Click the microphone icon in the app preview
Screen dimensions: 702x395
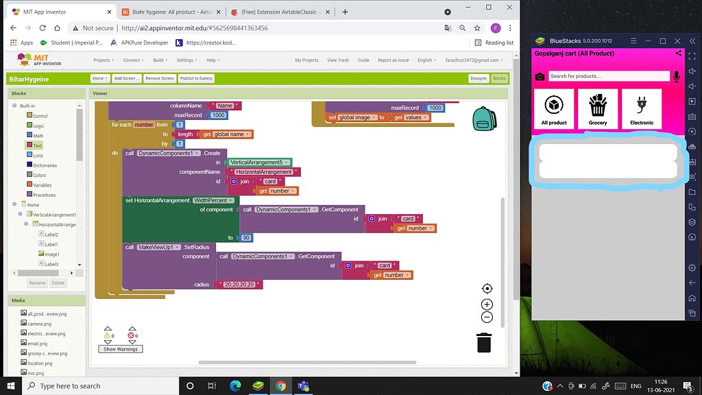pos(677,75)
